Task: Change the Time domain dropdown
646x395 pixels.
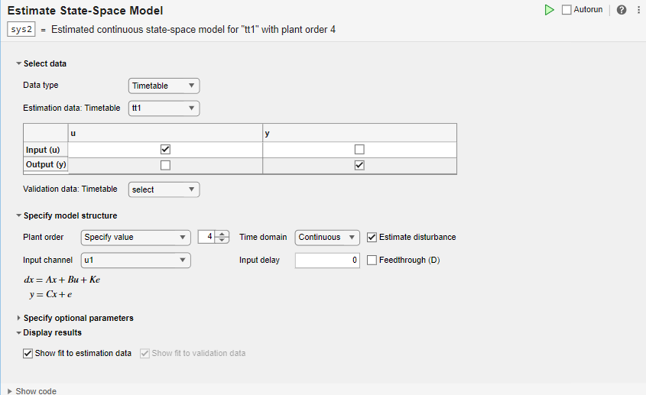Action: click(327, 237)
